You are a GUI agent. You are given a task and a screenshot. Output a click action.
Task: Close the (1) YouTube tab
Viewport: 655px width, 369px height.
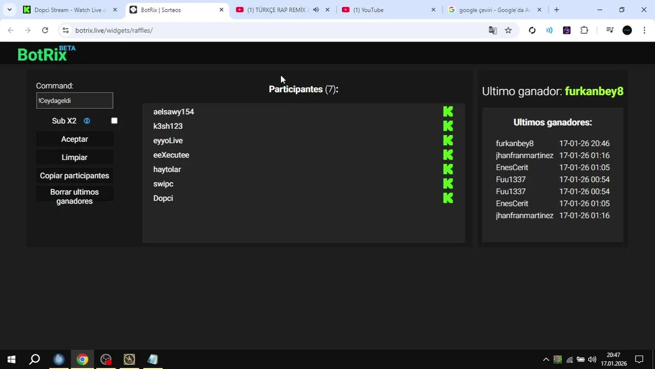[x=433, y=10]
